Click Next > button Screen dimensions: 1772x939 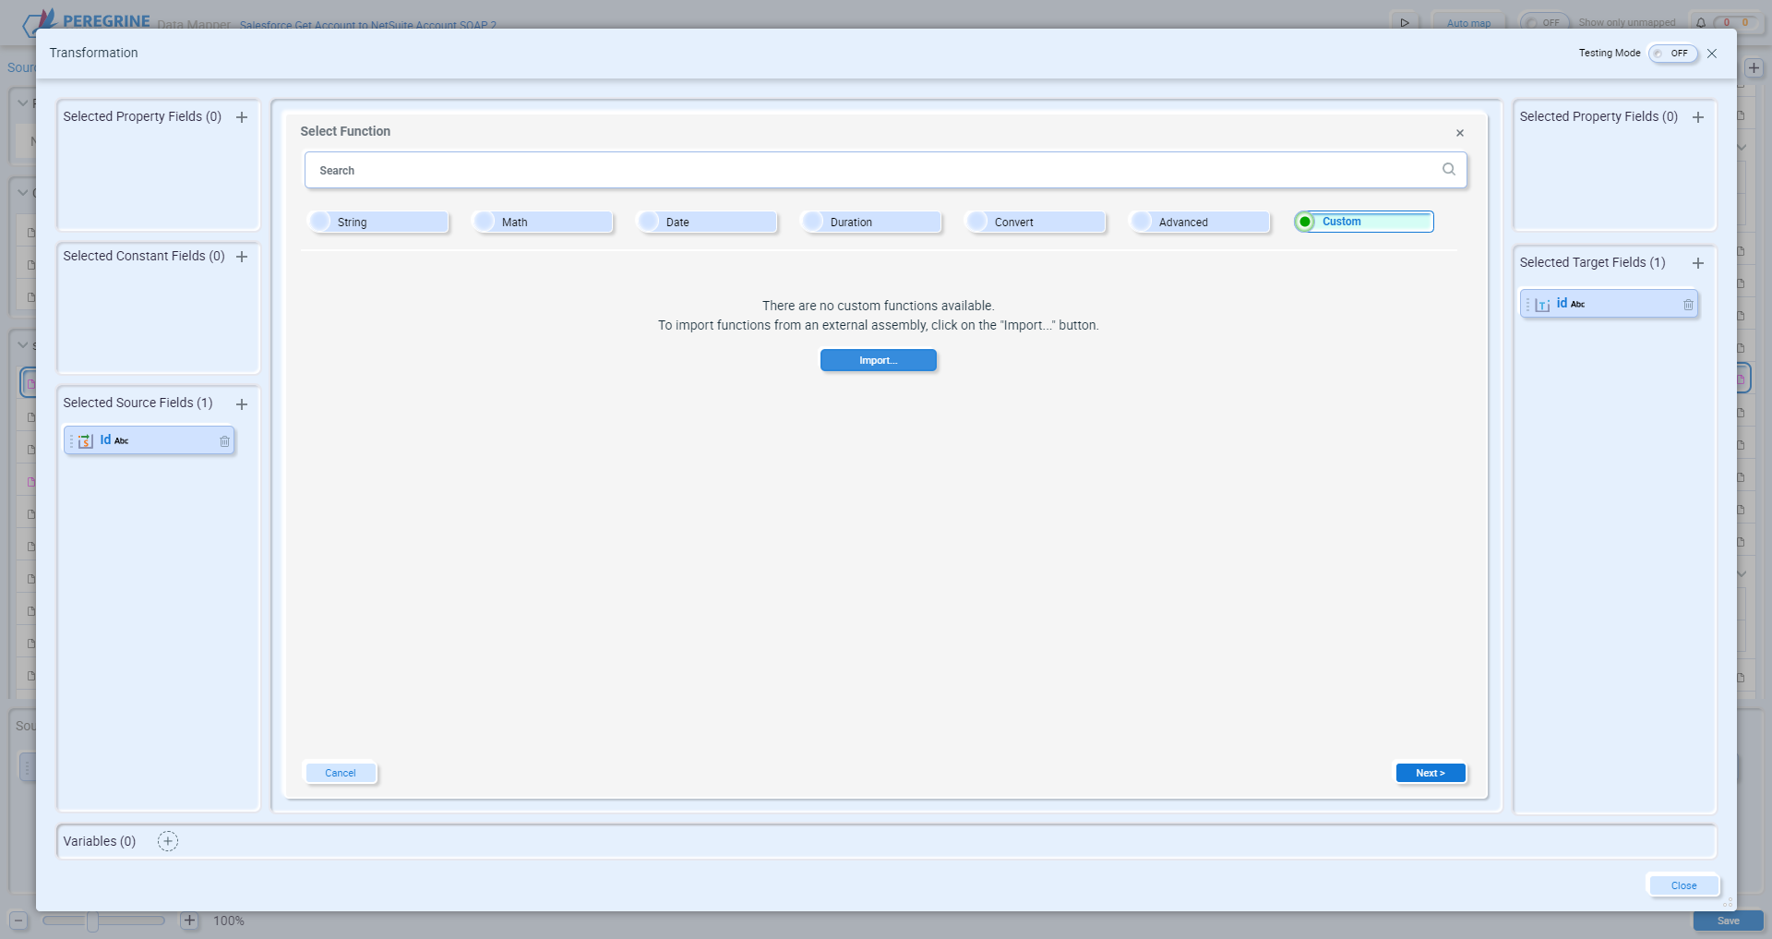point(1431,773)
